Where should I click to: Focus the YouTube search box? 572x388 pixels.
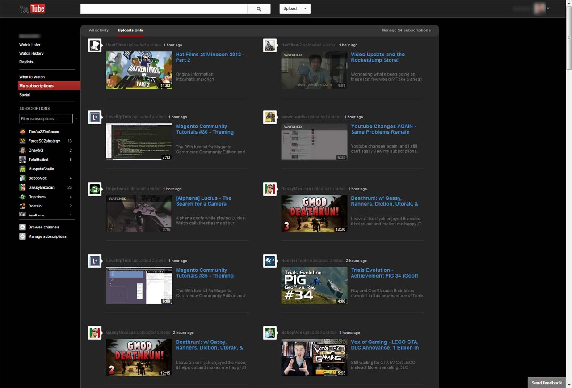pos(164,9)
